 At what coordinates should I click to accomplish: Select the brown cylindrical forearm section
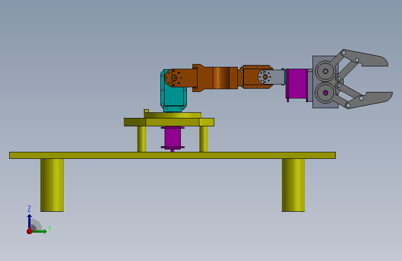pyautogui.click(x=221, y=78)
